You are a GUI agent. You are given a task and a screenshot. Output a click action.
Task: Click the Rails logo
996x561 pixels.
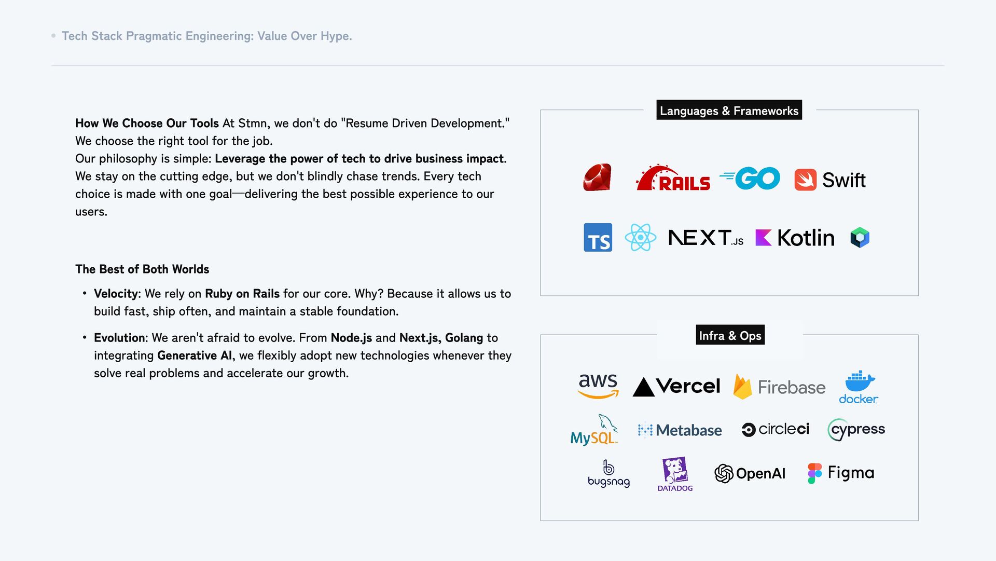(x=673, y=179)
